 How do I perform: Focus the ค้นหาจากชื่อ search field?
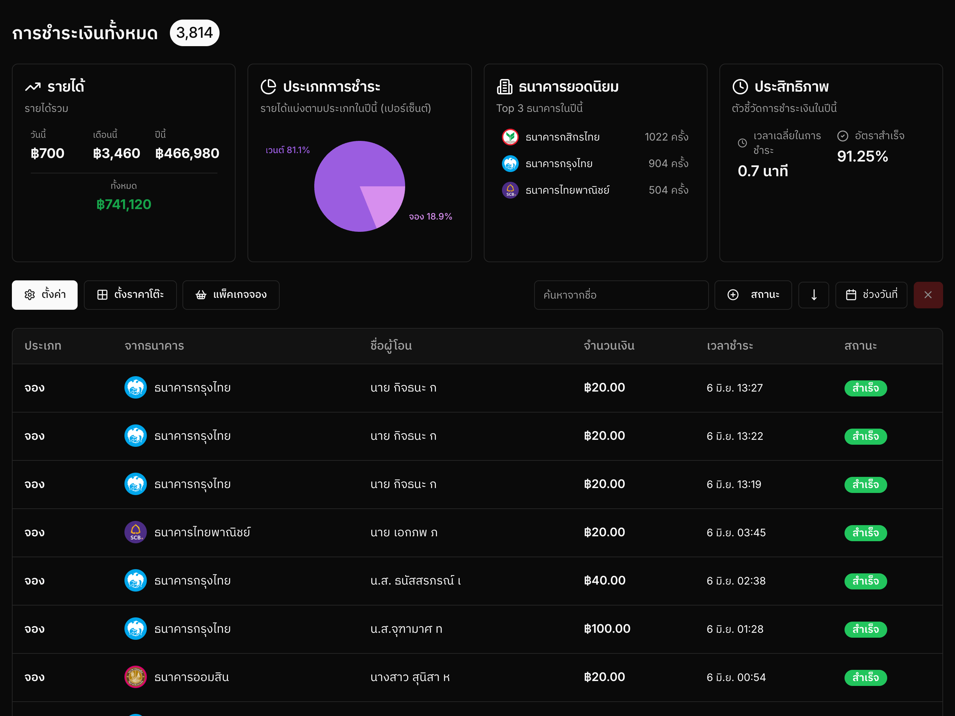tap(621, 295)
